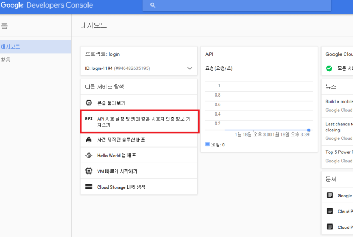Click the green check status icon
Image resolution: width=353 pixels, height=237 pixels.
(329, 68)
